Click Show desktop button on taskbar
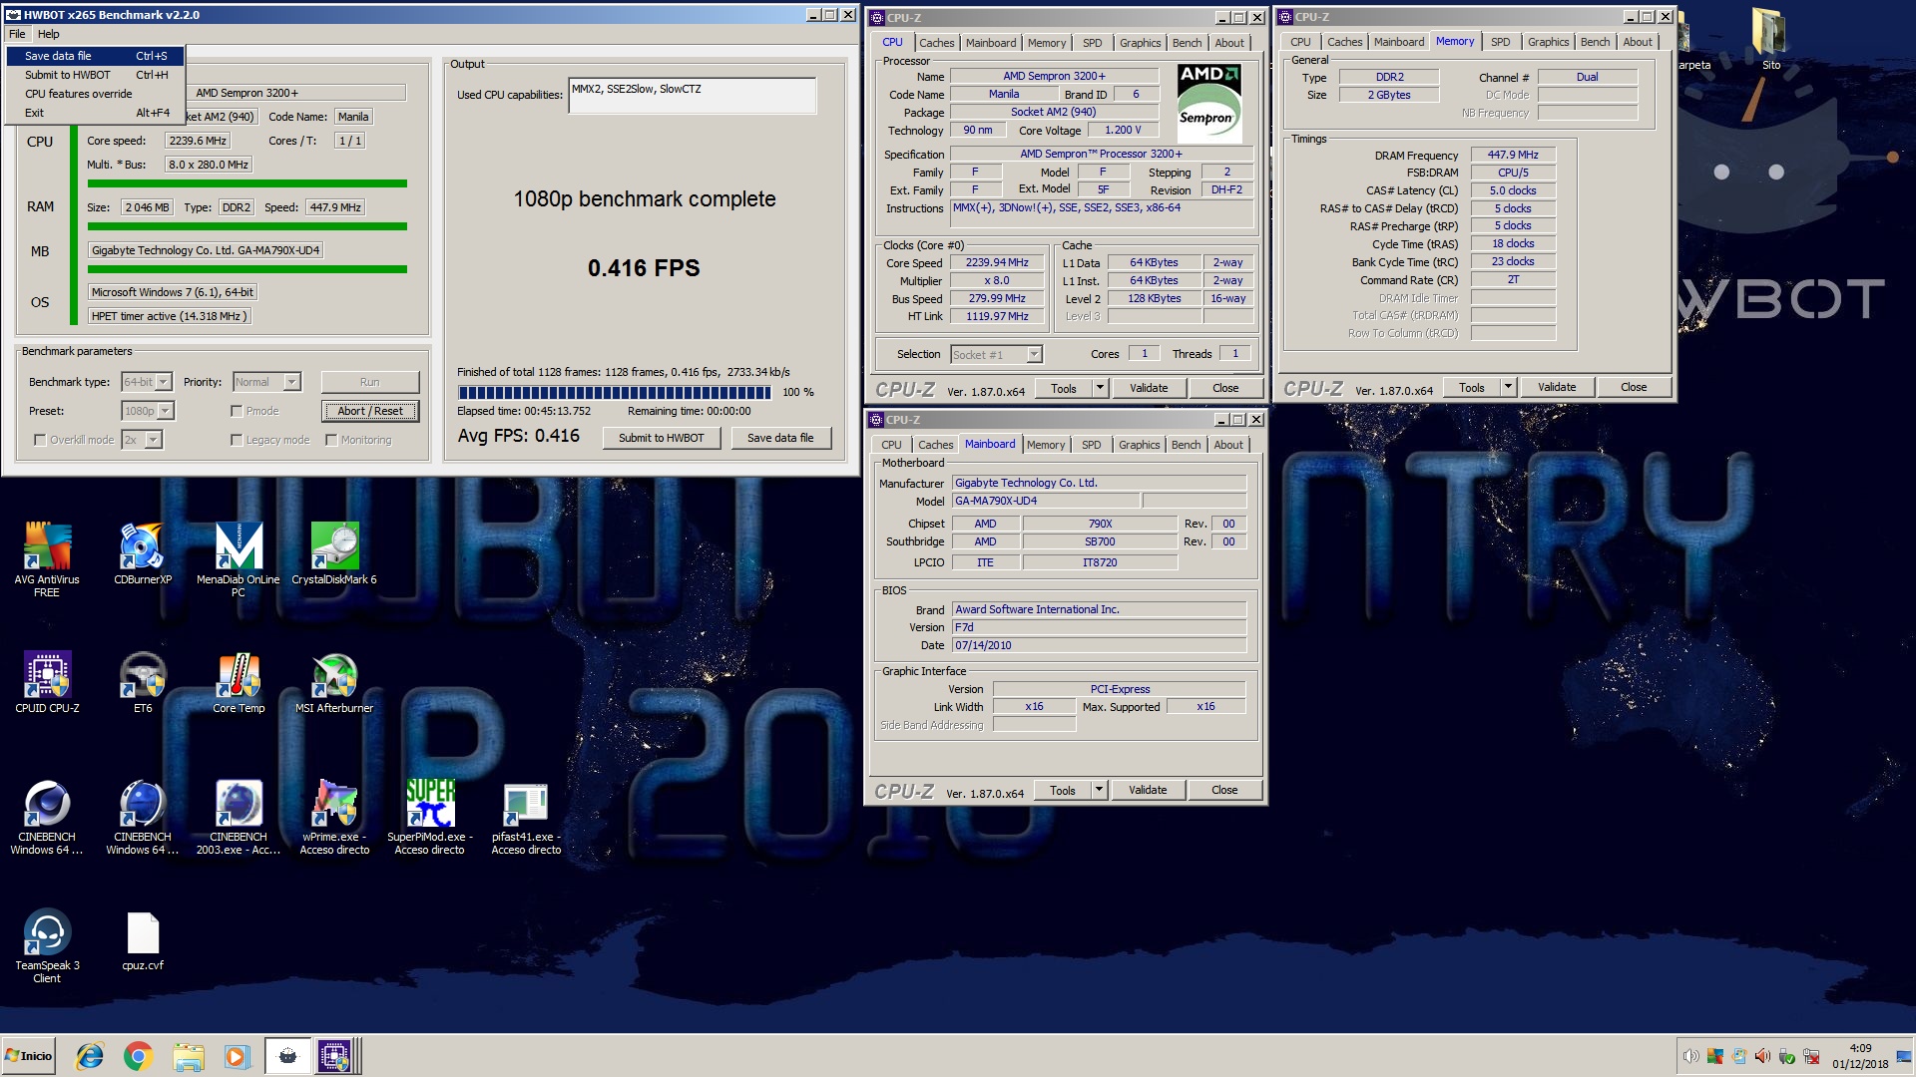The image size is (1916, 1077). 1904,1056
